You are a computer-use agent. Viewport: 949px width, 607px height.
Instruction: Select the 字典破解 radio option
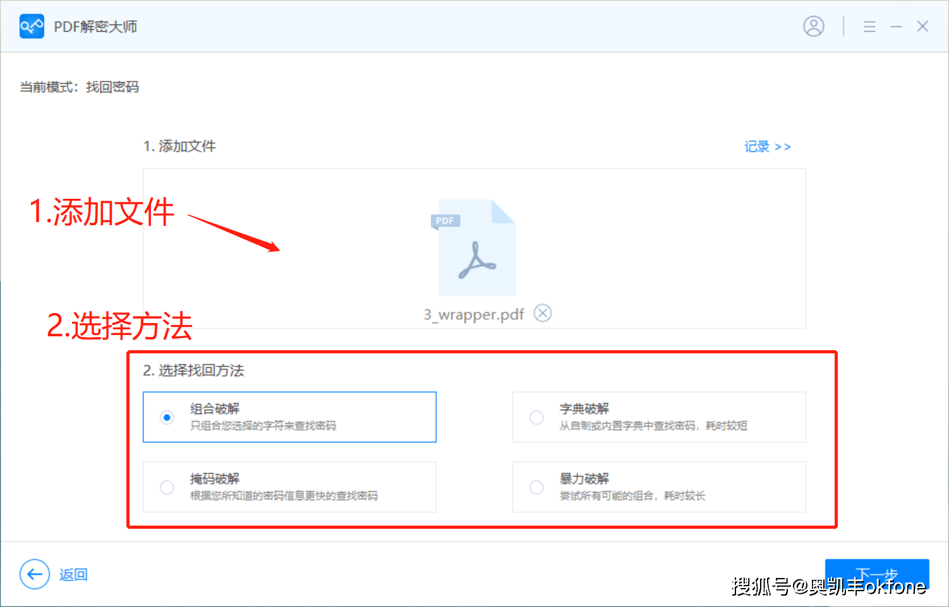click(x=536, y=417)
